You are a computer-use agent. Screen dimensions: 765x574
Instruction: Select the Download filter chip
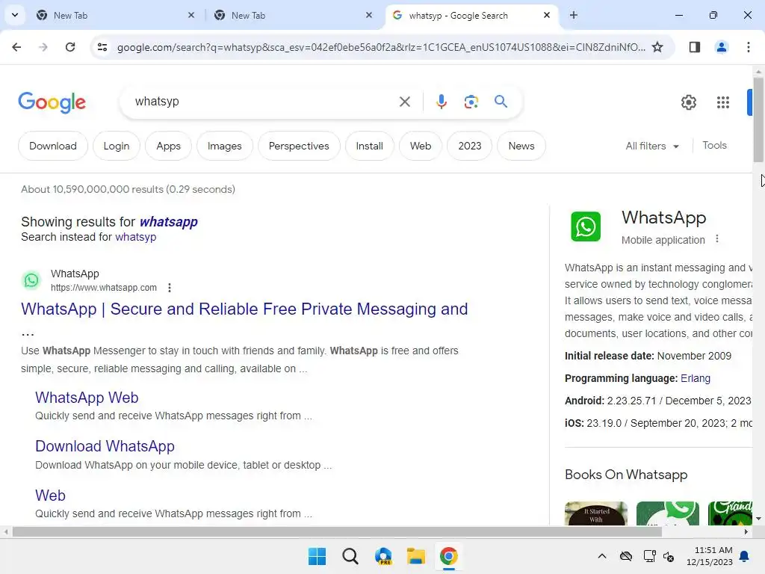53,146
